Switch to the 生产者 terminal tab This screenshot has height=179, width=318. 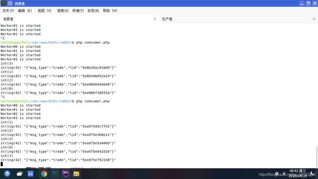coord(239,19)
